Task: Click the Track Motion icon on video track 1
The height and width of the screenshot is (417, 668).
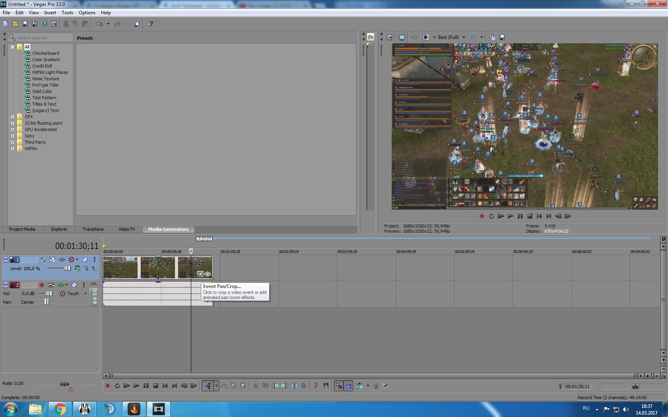Action: (53, 259)
